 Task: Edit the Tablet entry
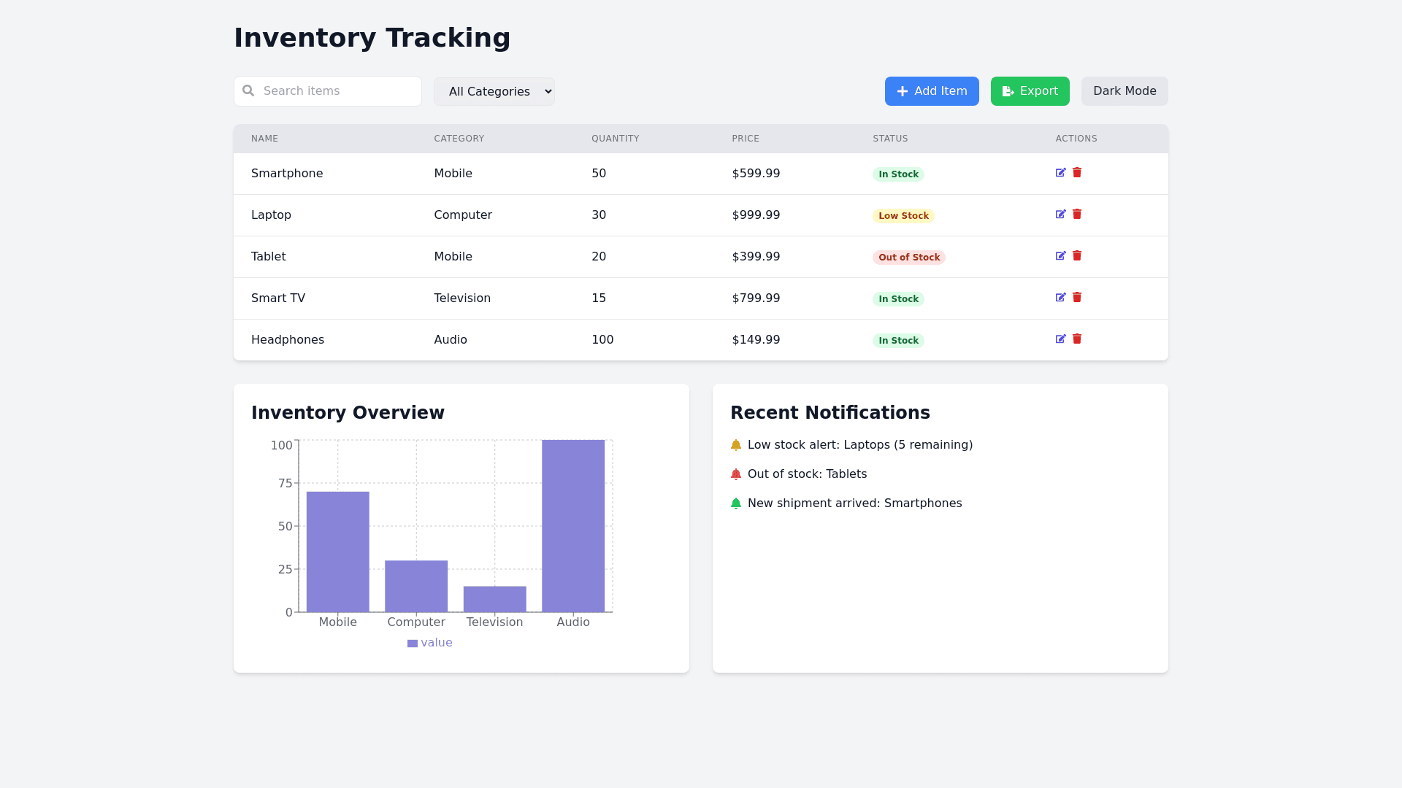click(1060, 256)
